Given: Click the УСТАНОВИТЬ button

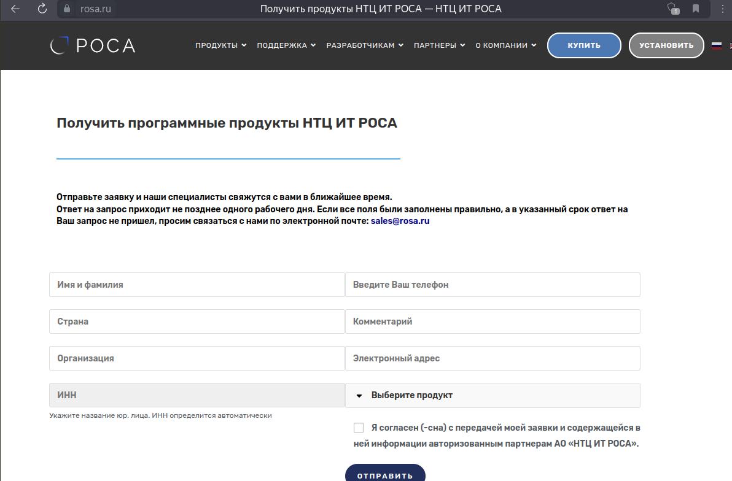Looking at the screenshot, I should [x=666, y=45].
